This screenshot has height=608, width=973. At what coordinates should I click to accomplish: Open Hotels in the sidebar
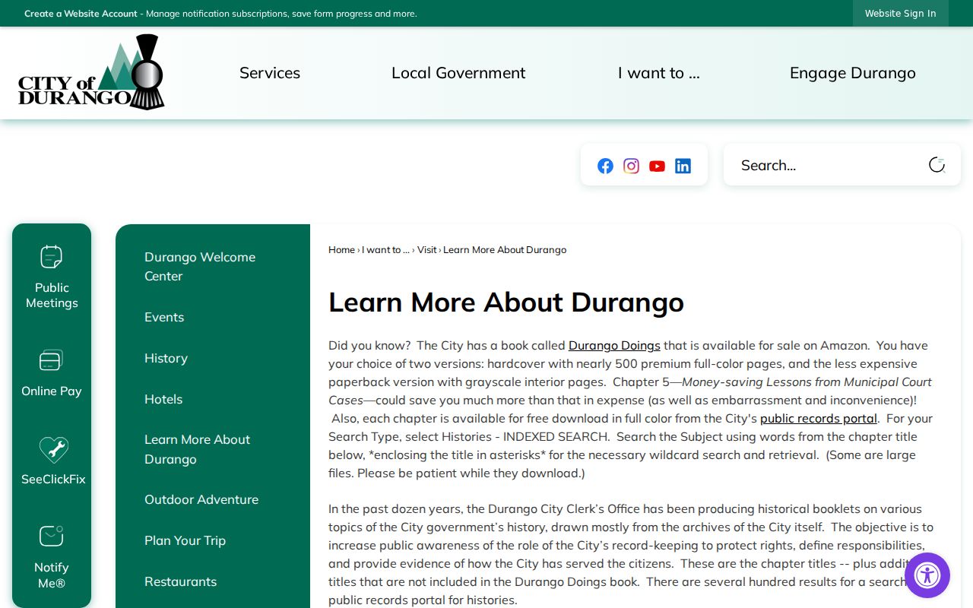(x=163, y=399)
